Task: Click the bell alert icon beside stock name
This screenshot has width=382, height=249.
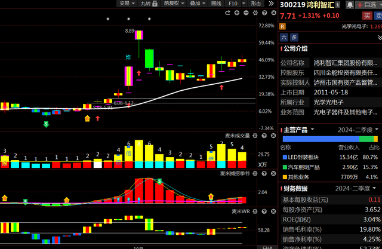Action: [x=350, y=4]
